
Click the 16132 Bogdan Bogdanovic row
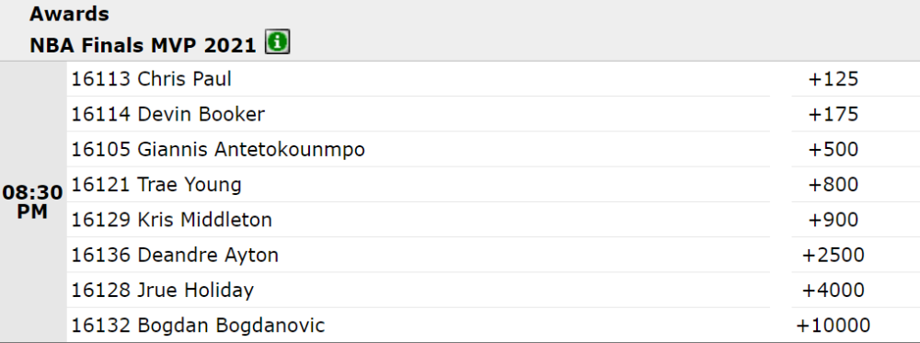tap(419, 326)
